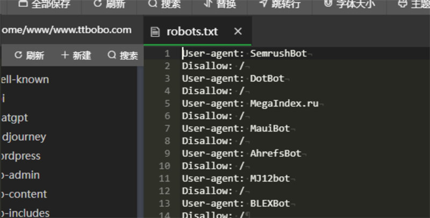Viewport: 430px width, 218px height.
Task: Click line 9 User-agent: AhrefsBot
Action: (241, 154)
